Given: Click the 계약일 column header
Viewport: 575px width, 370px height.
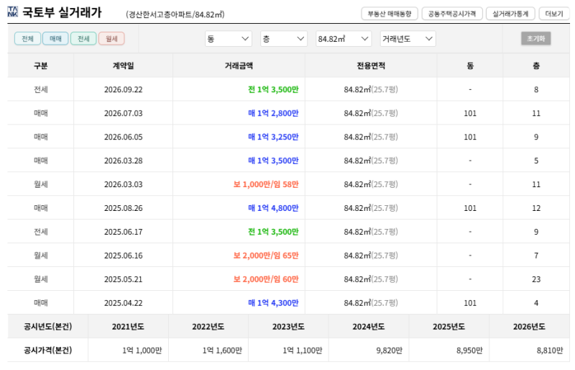Looking at the screenshot, I should pos(123,66).
